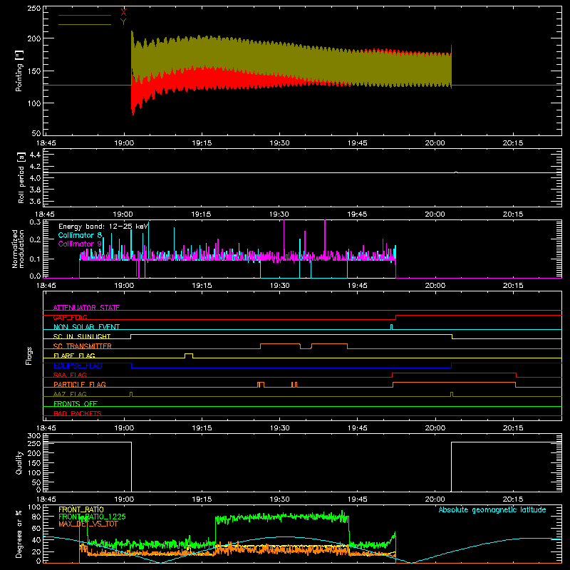Click the 'Normalized modulation' axis title
570x570 pixels.
19,249
